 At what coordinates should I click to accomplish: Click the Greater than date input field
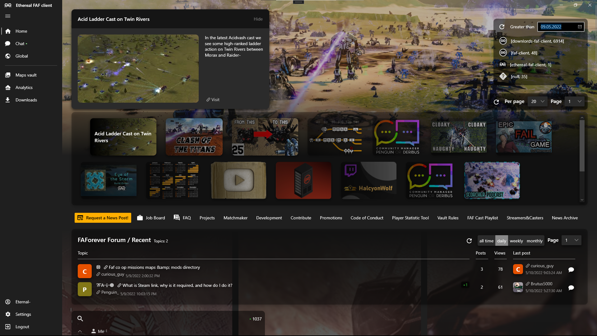click(x=561, y=27)
